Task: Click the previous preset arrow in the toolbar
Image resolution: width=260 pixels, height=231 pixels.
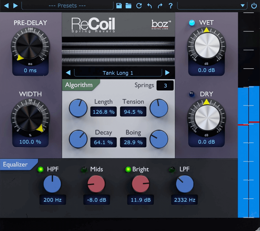Action: (x=6, y=5)
